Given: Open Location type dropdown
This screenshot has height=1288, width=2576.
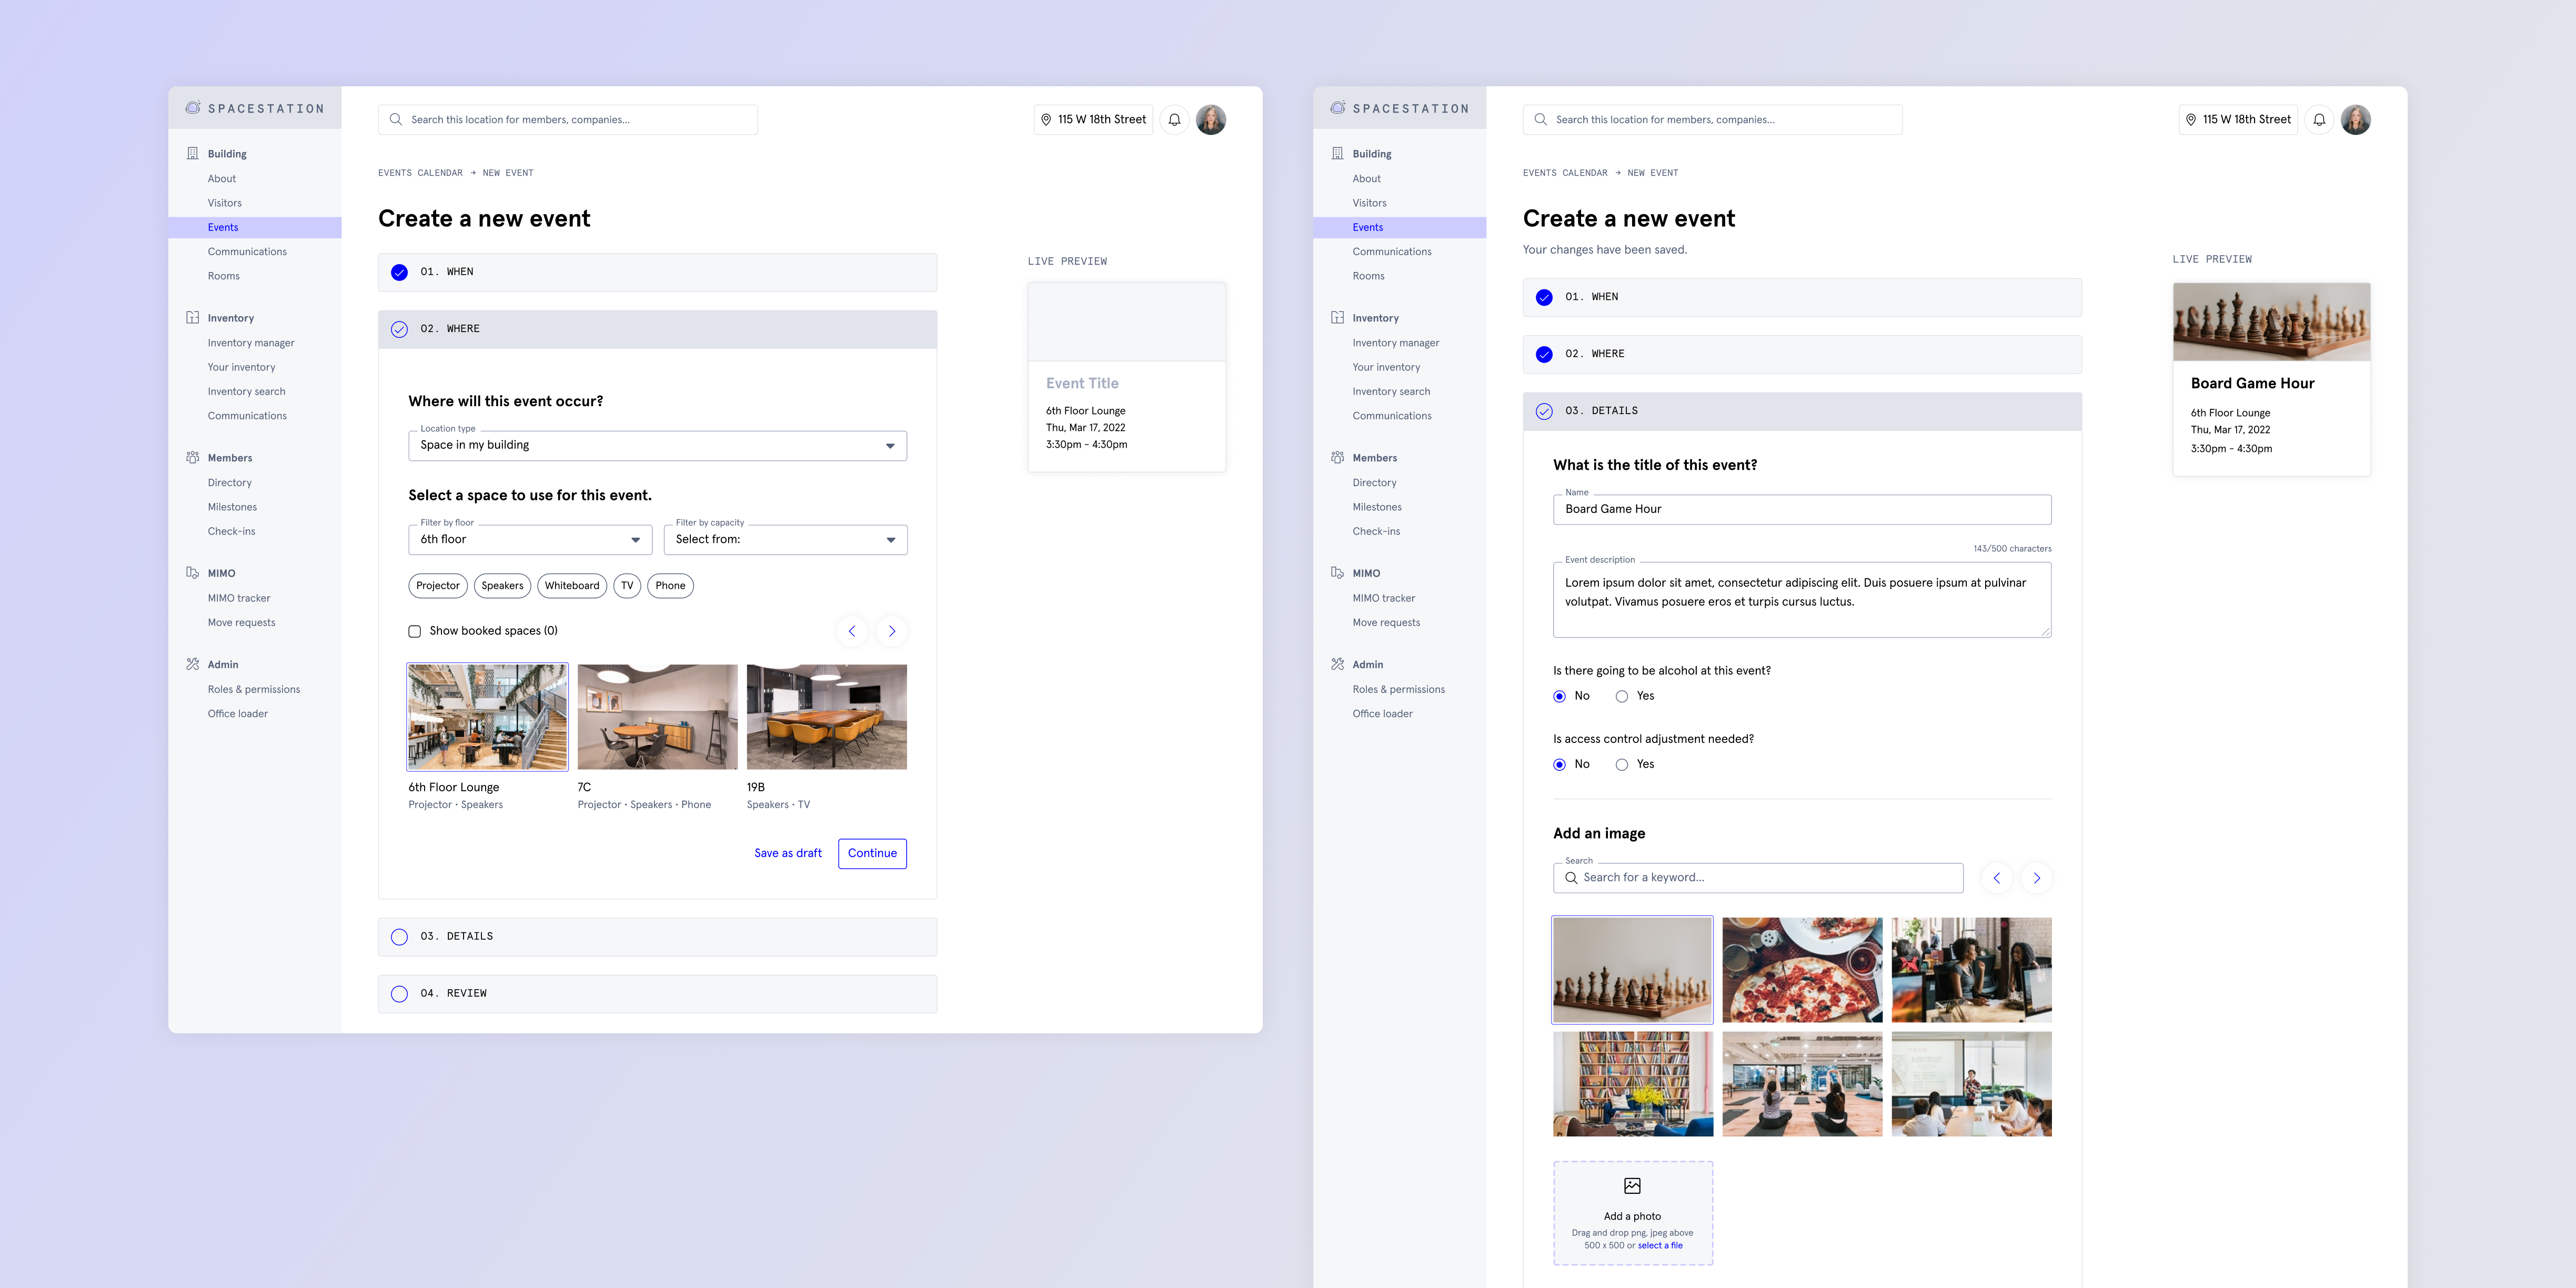Looking at the screenshot, I should click(657, 446).
